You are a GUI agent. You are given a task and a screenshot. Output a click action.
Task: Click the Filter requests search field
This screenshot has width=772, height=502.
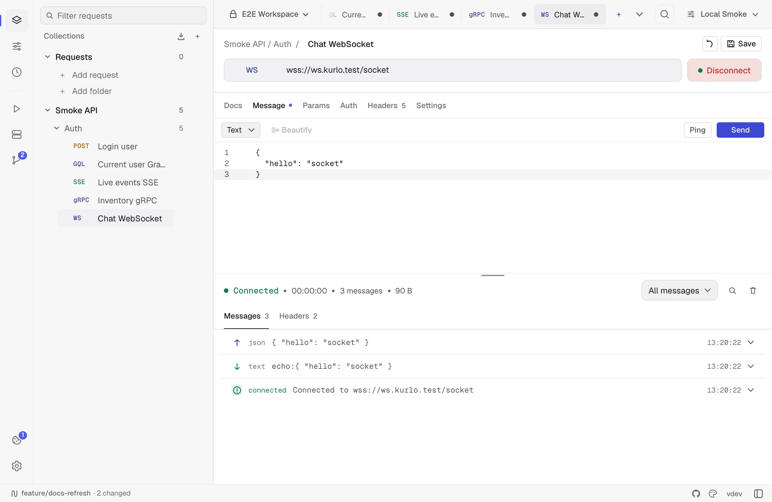123,15
